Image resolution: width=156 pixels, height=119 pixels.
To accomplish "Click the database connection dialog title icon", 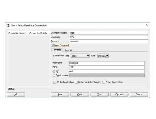I will pos(8,25).
